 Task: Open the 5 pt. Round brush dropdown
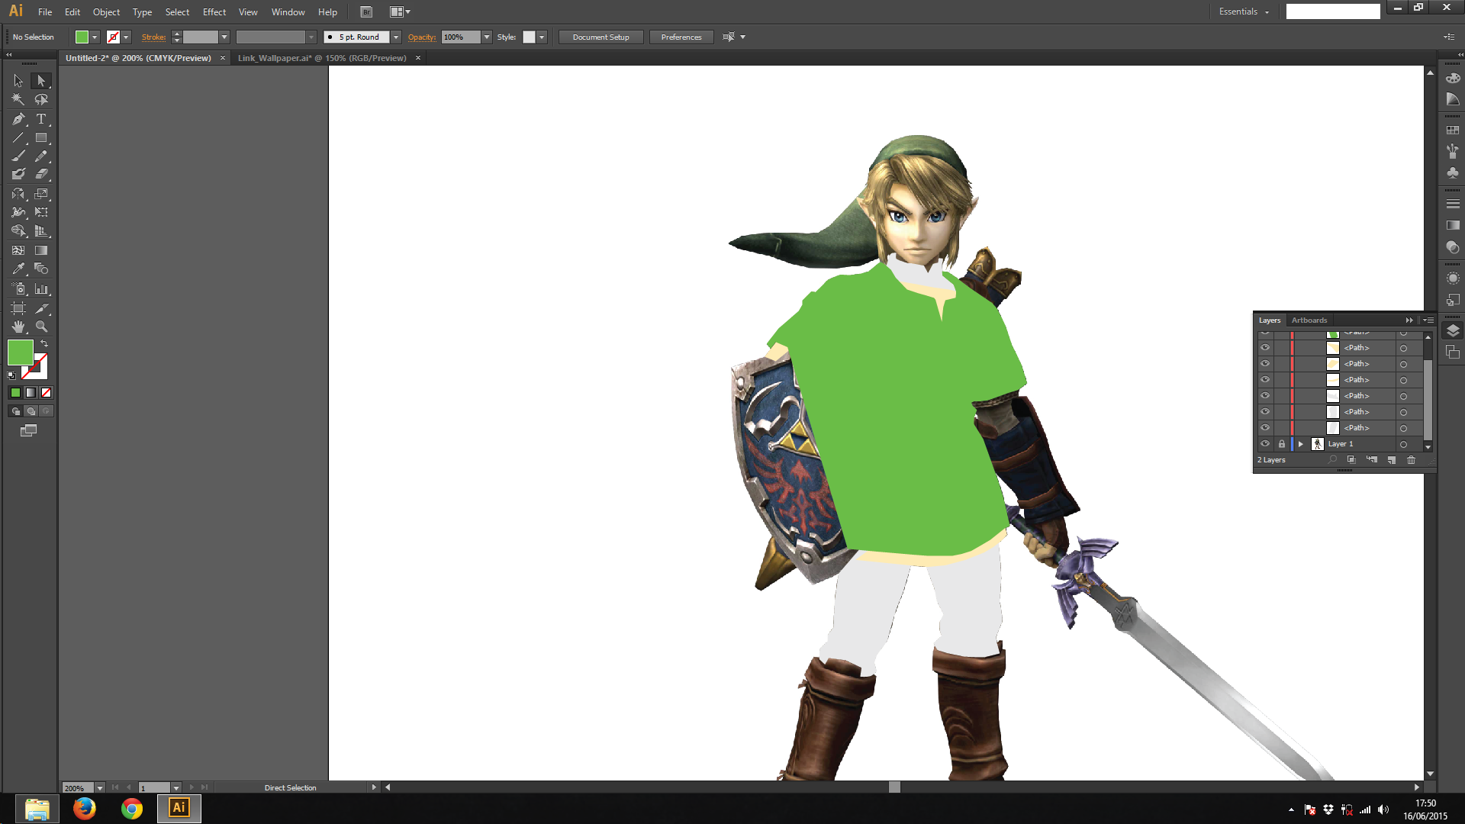pyautogui.click(x=396, y=37)
